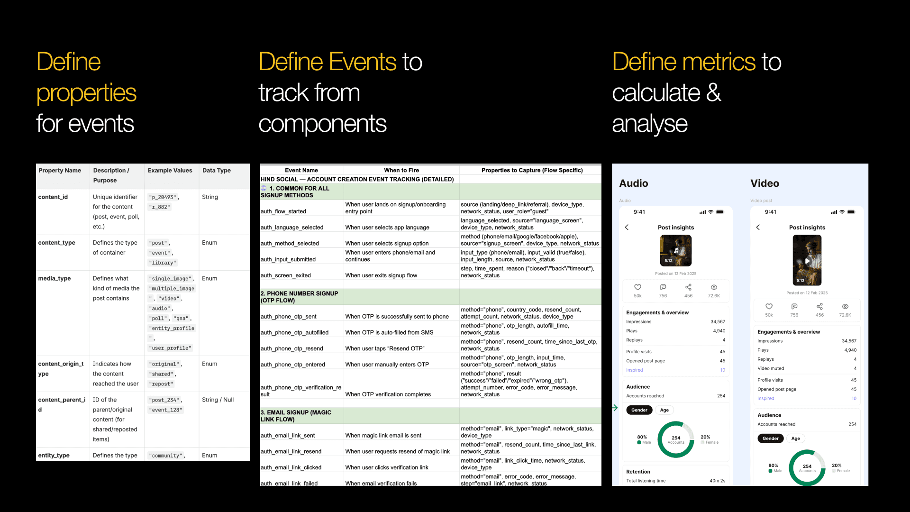The image size is (910, 512).
Task: Click share icon in Video mockup
Action: pos(819,306)
